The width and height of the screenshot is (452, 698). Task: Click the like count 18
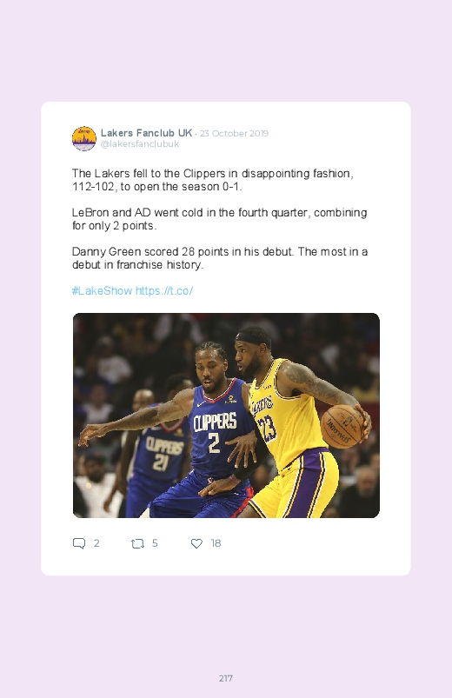[216, 543]
